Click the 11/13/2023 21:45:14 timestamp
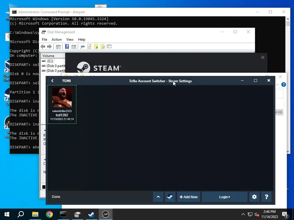 tap(62, 119)
